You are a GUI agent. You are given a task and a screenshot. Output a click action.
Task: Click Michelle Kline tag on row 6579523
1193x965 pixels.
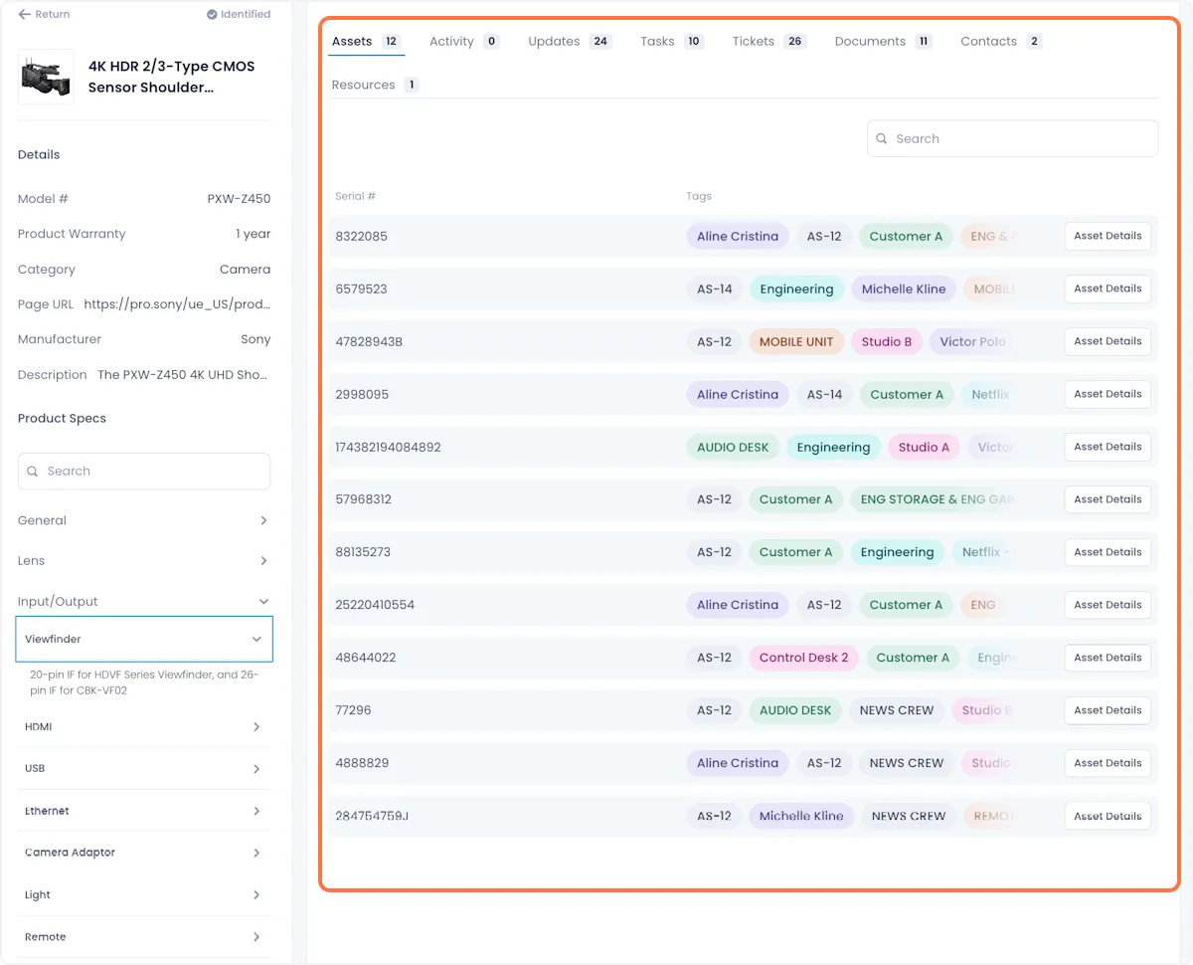click(x=904, y=289)
